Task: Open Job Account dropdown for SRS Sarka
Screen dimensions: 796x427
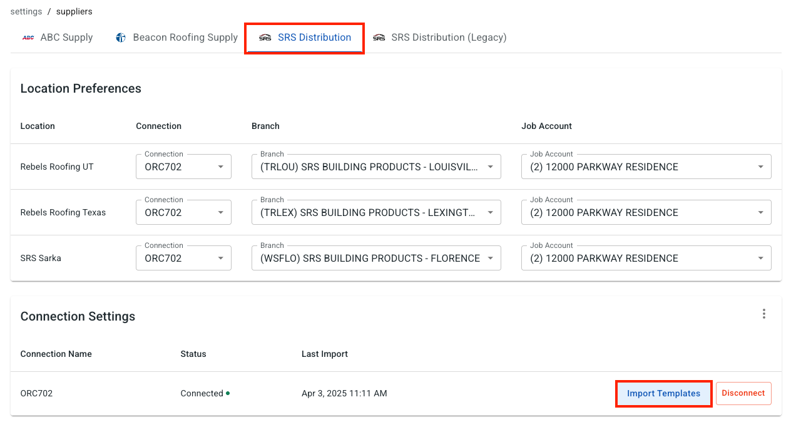Action: [646, 258]
